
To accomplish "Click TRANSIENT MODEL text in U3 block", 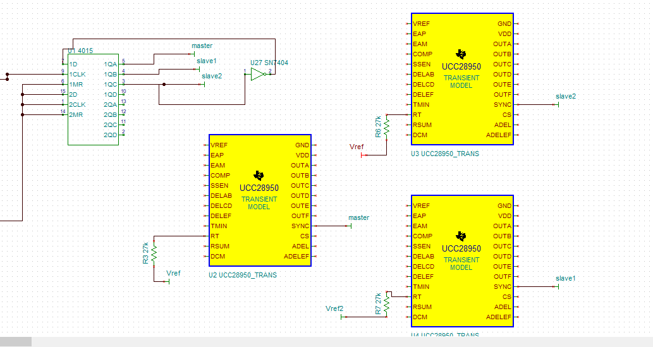I will pos(461,82).
